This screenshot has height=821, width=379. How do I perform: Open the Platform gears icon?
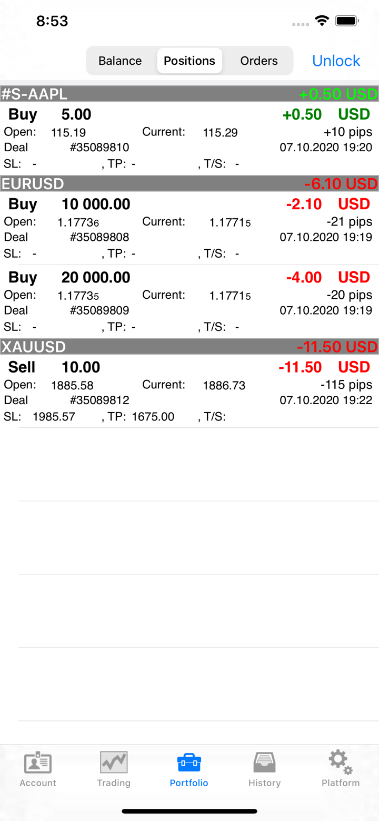(x=341, y=763)
